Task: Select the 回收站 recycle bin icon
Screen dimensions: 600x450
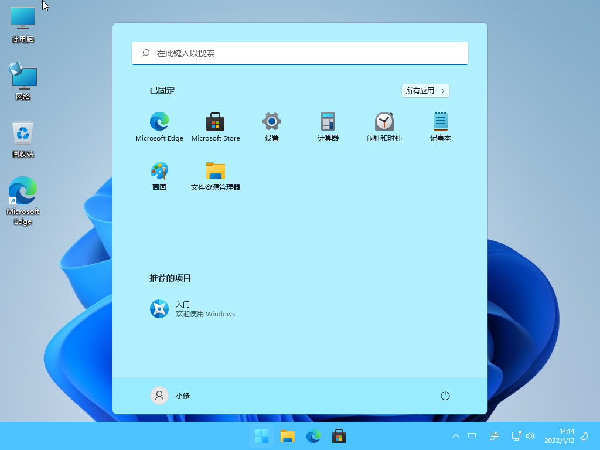Action: pos(23,139)
